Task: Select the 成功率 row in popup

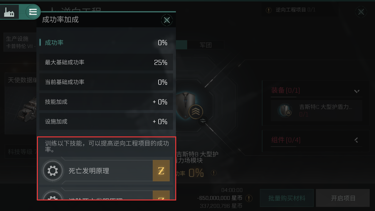Action: (x=106, y=43)
